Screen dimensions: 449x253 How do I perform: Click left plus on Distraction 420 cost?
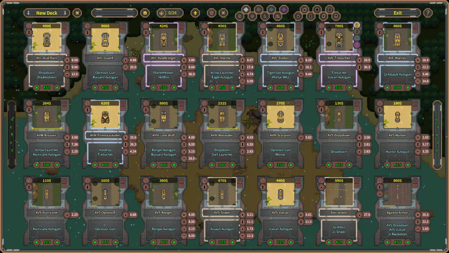tap(328, 242)
